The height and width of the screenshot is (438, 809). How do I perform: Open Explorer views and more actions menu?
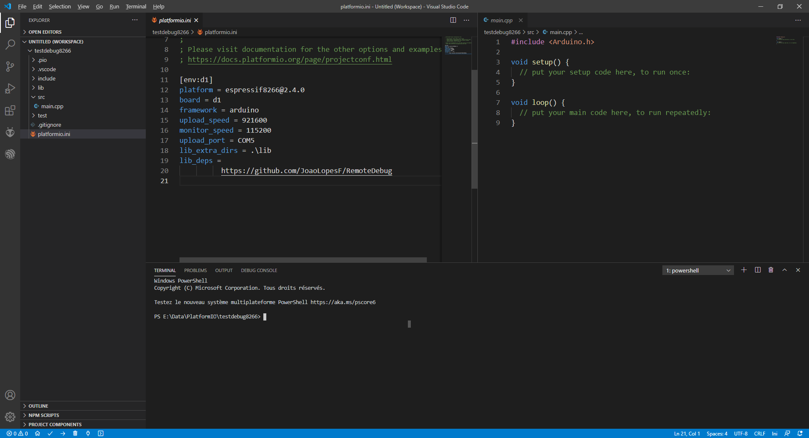point(135,20)
